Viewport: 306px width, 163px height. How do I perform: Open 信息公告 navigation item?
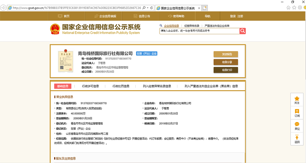[x=142, y=16]
